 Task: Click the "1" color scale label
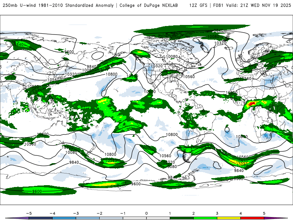pos(170,213)
